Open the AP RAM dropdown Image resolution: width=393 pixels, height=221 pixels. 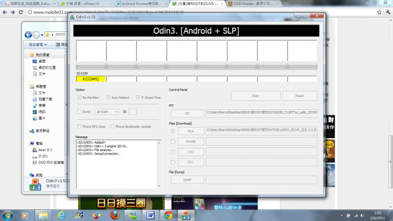pyautogui.click(x=106, y=112)
